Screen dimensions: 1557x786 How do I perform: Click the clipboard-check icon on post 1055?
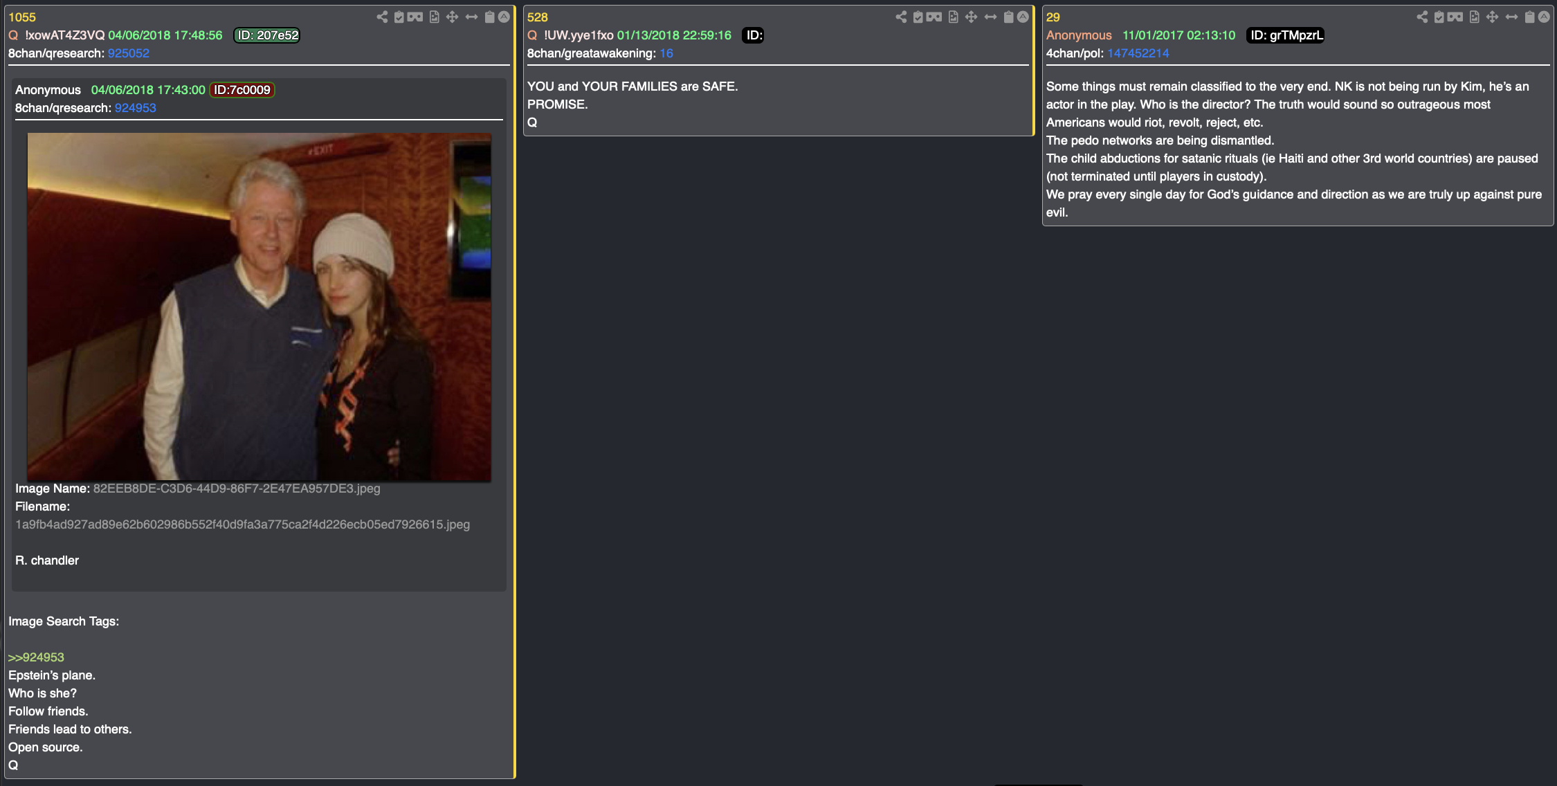tap(399, 17)
